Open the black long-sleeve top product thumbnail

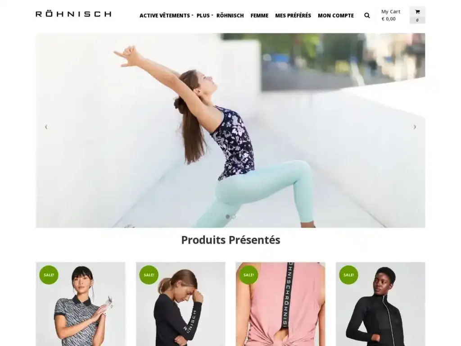point(181,304)
